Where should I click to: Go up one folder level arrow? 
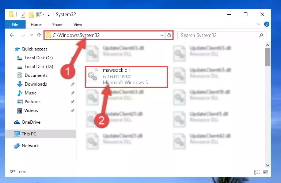pyautogui.click(x=39, y=35)
